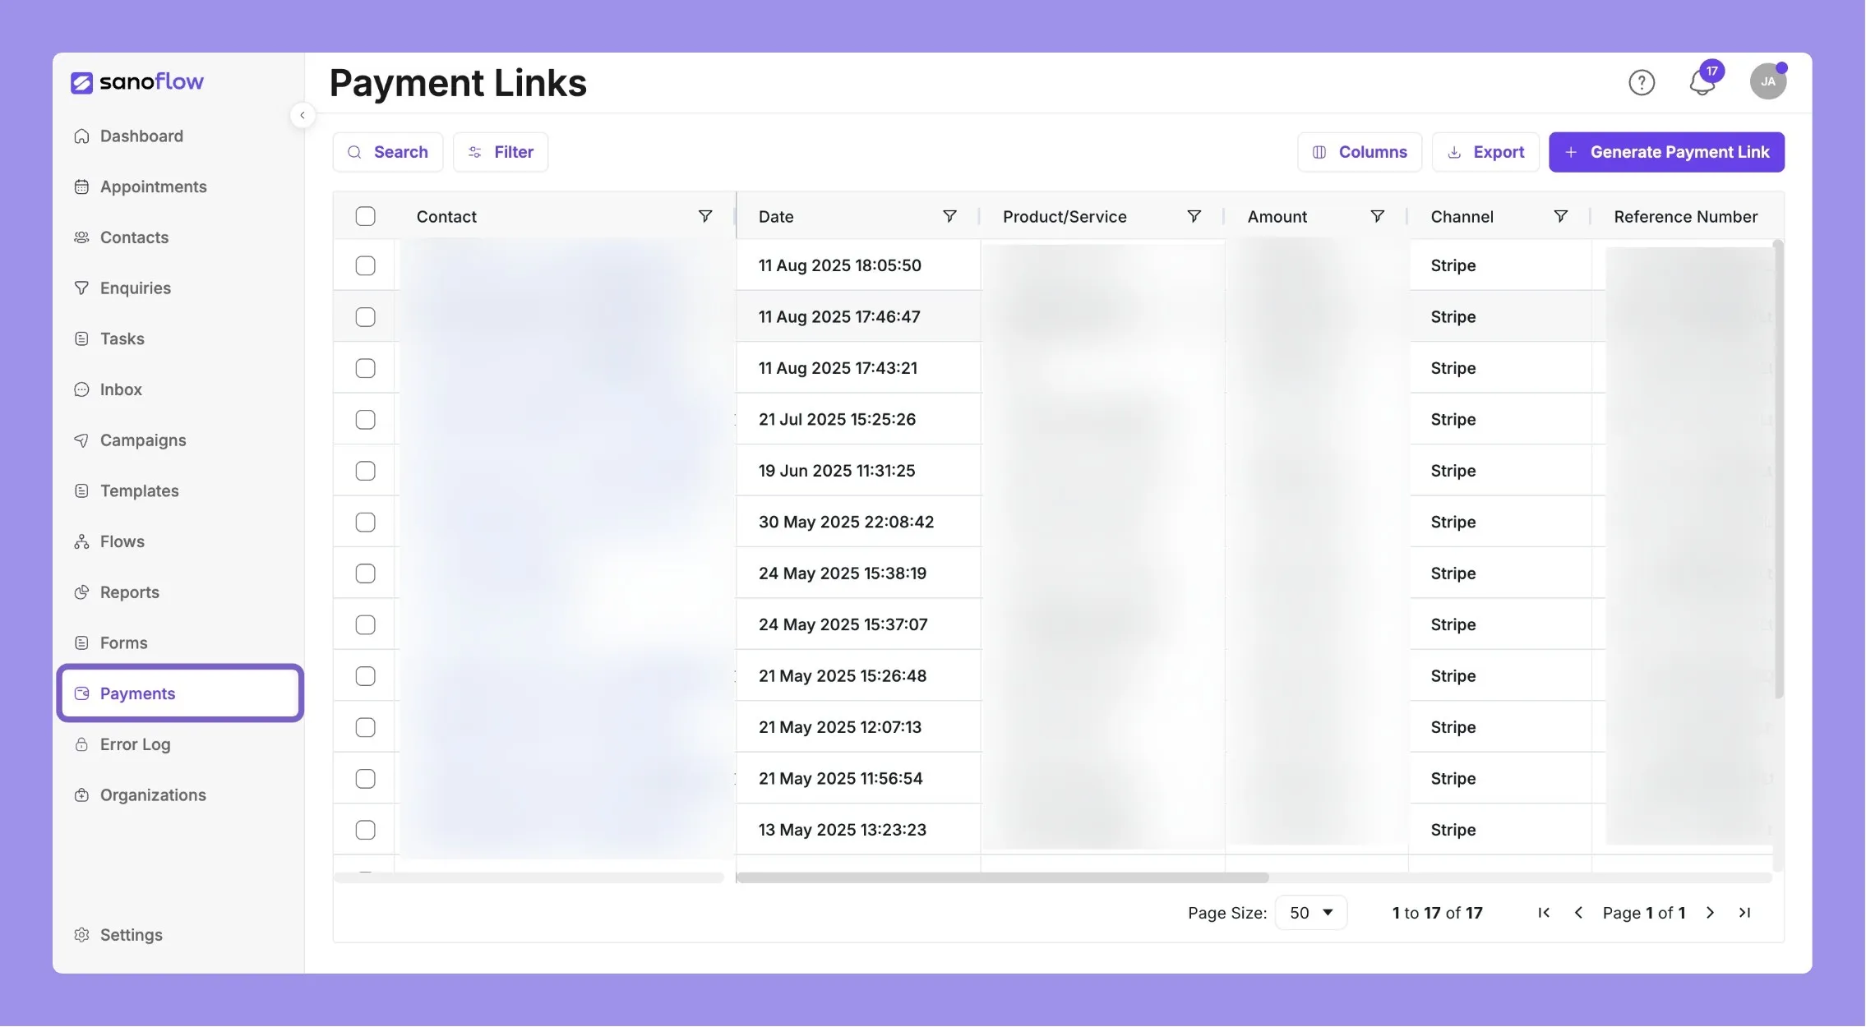Click the sanoflow logo
The image size is (1866, 1027).
pyautogui.click(x=137, y=81)
